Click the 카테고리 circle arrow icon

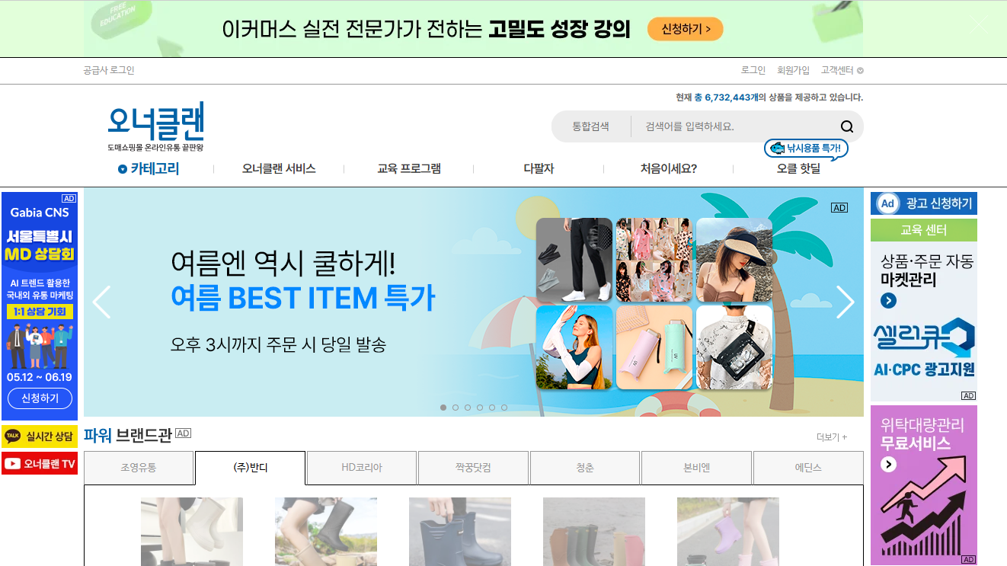123,169
